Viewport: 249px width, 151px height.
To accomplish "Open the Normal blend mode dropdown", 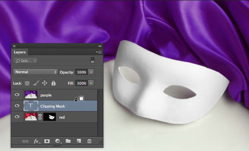I will click(35, 72).
